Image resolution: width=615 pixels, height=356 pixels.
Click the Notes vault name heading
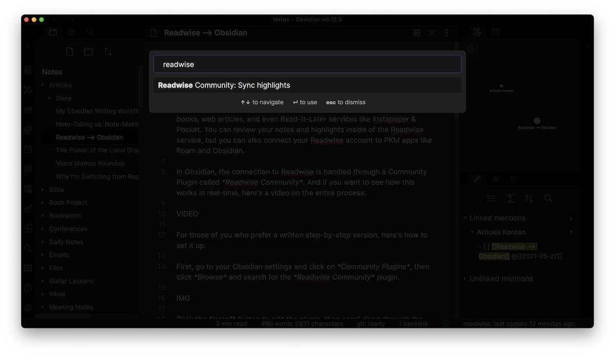[52, 72]
